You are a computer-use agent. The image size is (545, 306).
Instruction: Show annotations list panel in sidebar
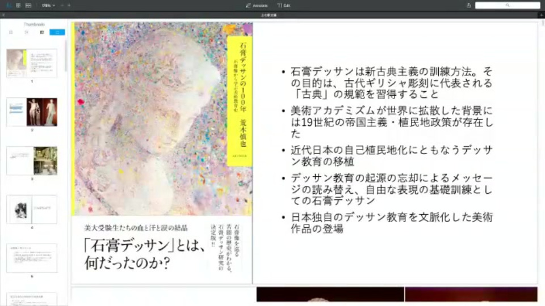click(42, 32)
